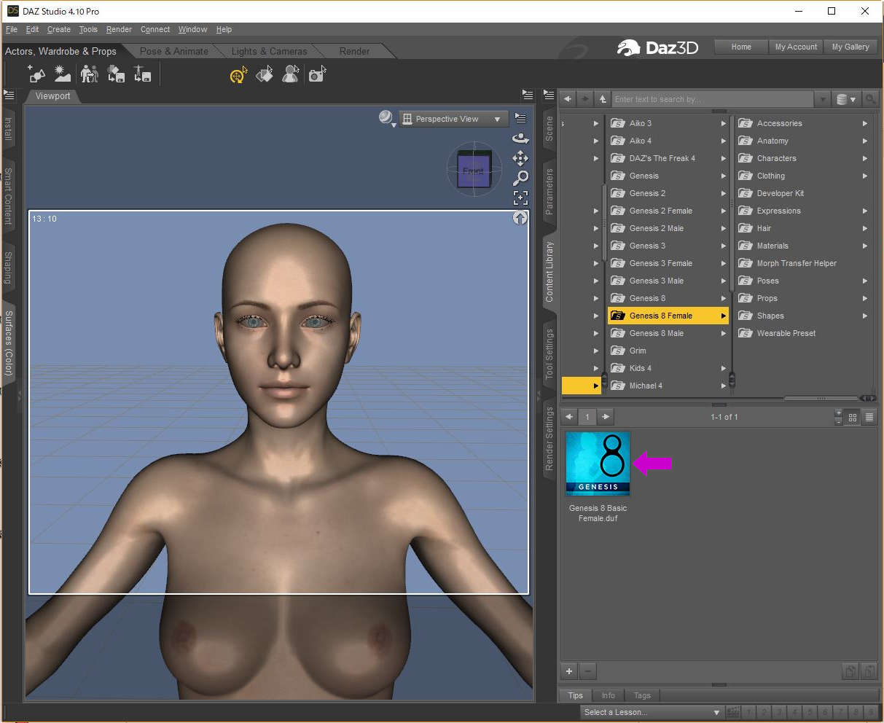
Task: Select the yellow Universal tool
Action: (x=238, y=74)
